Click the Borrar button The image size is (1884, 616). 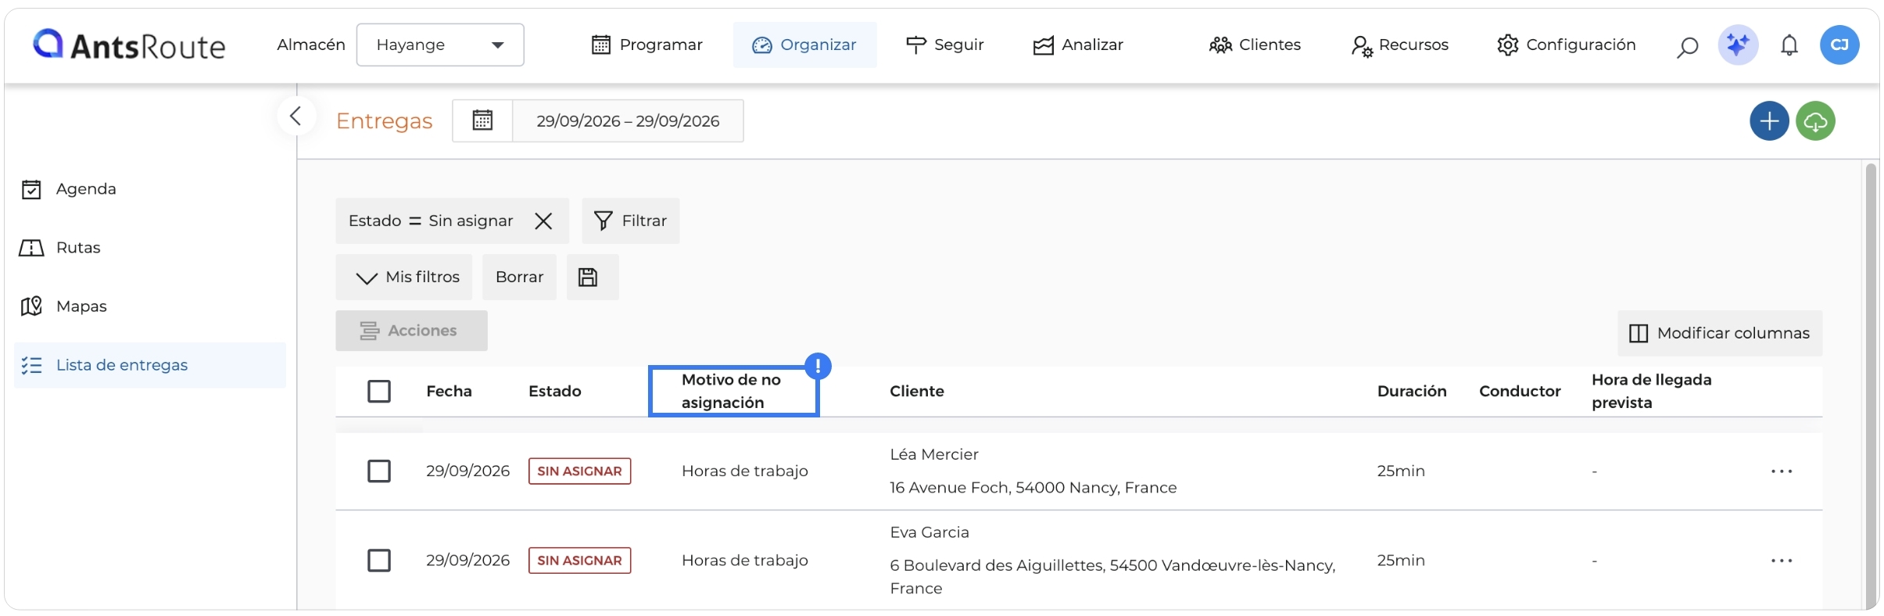519,277
